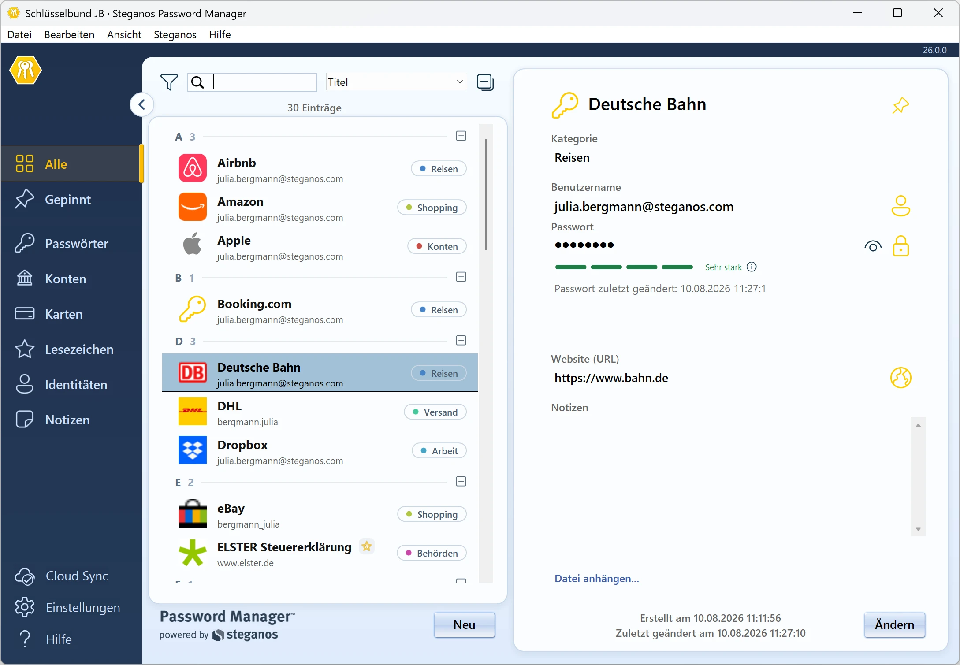Screen dimensions: 960x665
Task: Click Reisen tag on Airbnb
Action: [439, 169]
